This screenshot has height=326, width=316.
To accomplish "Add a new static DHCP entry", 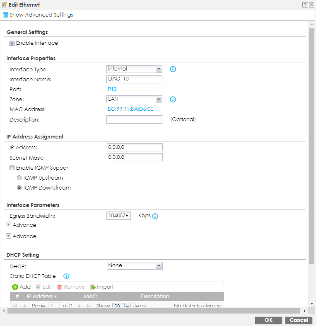I will 21,287.
